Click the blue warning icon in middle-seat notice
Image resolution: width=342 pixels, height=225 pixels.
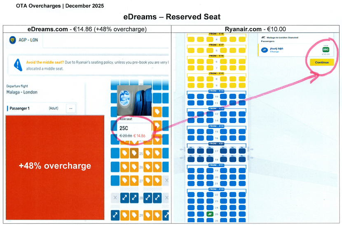click(18, 65)
